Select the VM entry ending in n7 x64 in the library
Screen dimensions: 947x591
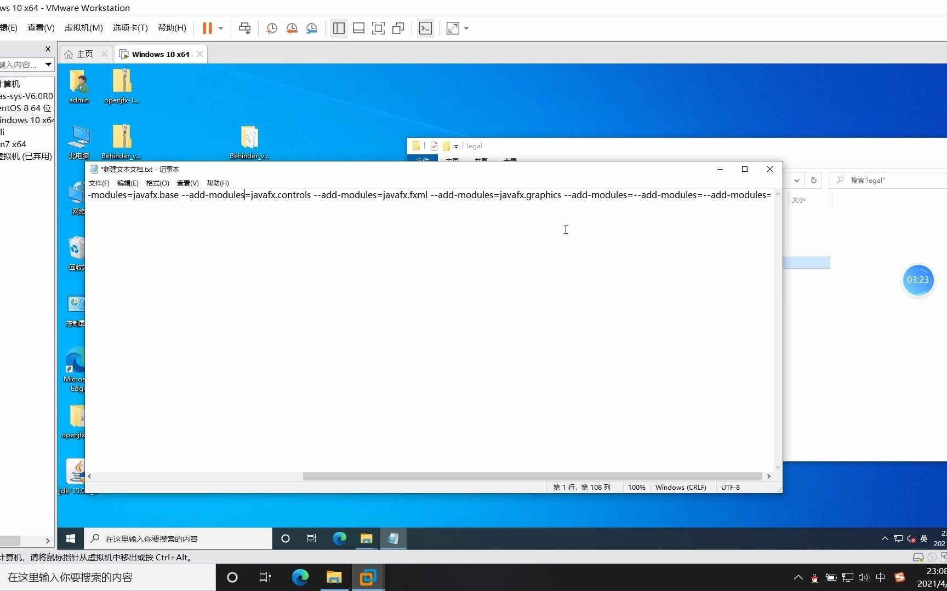pos(13,144)
